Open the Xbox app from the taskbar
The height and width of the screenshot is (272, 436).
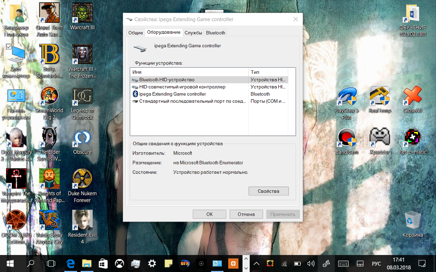click(x=119, y=263)
